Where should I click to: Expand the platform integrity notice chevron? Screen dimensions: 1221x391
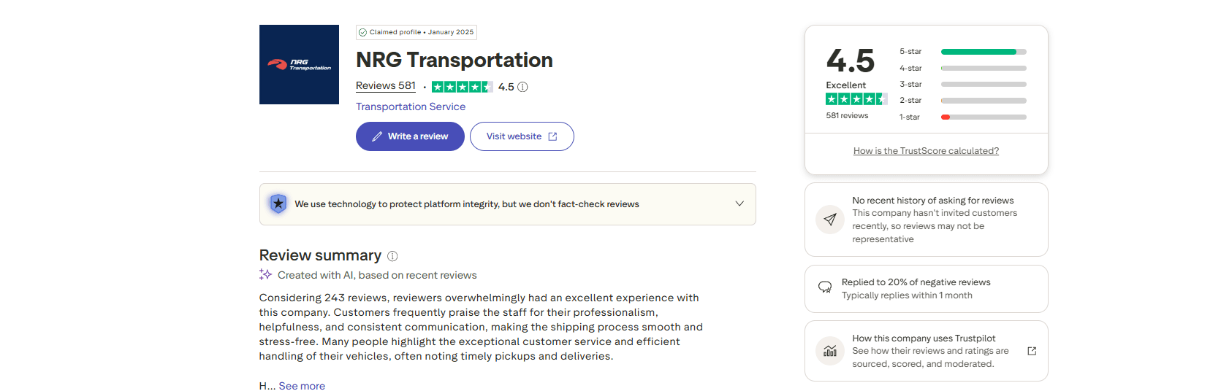(x=739, y=204)
